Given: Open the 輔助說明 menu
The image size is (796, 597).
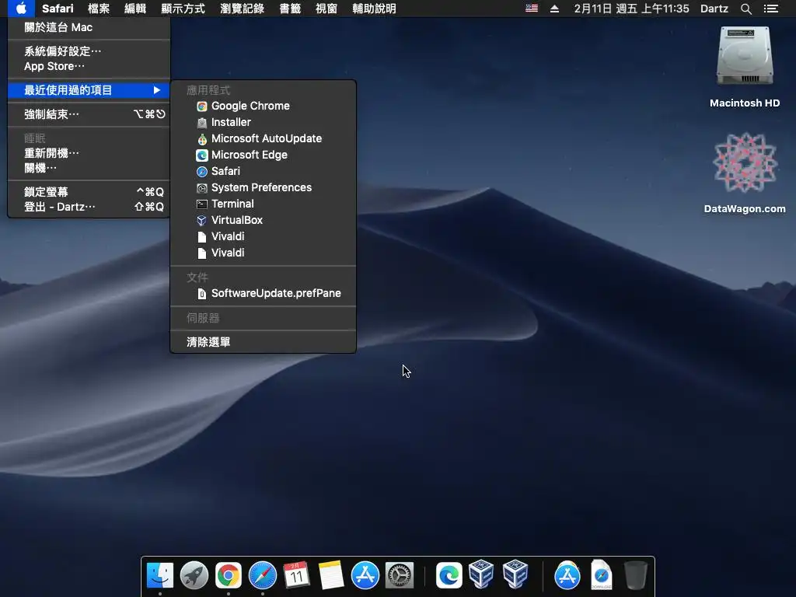Looking at the screenshot, I should pyautogui.click(x=374, y=8).
